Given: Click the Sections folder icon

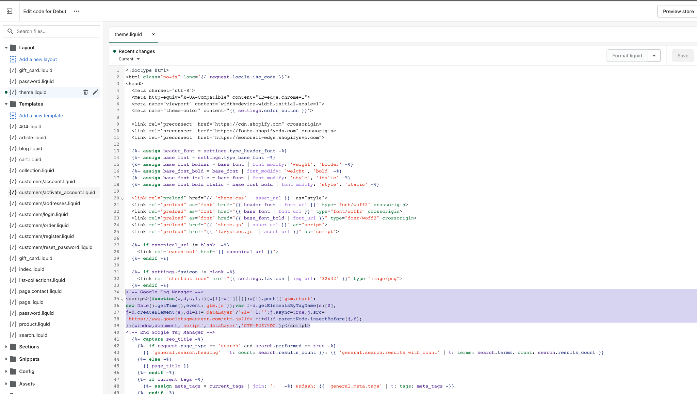Looking at the screenshot, I should (x=13, y=347).
